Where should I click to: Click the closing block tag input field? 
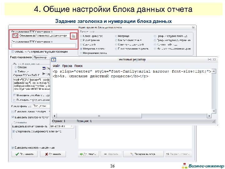point(44,46)
